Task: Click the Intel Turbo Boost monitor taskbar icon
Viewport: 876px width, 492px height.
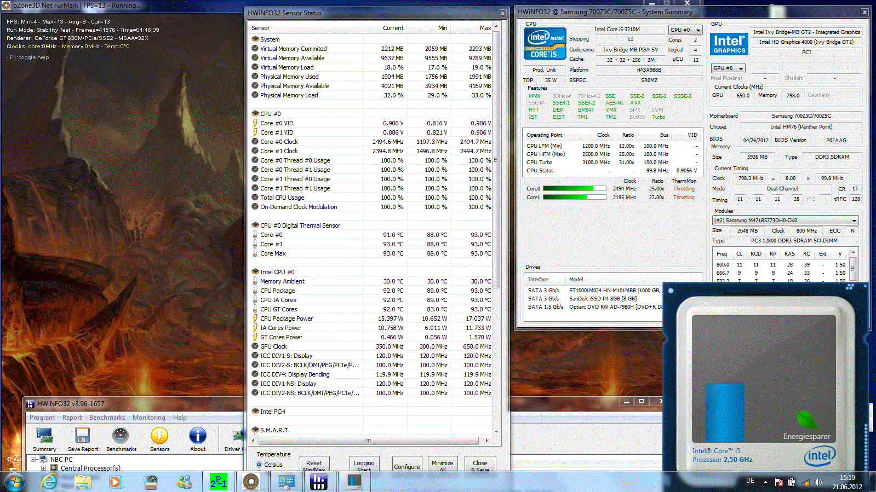Action: point(354,482)
